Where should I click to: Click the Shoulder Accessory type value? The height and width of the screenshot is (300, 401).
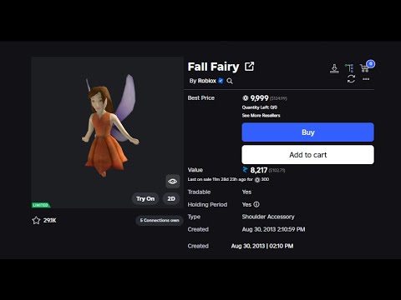(268, 217)
